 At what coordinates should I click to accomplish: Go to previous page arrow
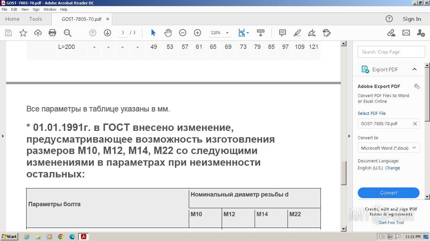pos(93,33)
